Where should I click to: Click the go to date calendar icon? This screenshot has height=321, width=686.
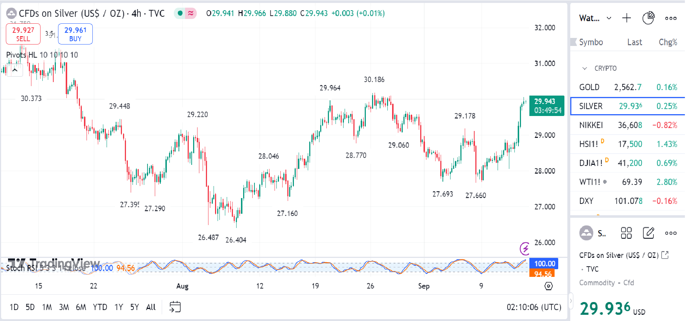click(175, 307)
